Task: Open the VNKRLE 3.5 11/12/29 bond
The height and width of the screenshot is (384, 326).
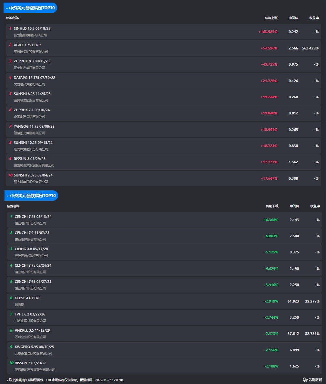Action: [x=32, y=330]
